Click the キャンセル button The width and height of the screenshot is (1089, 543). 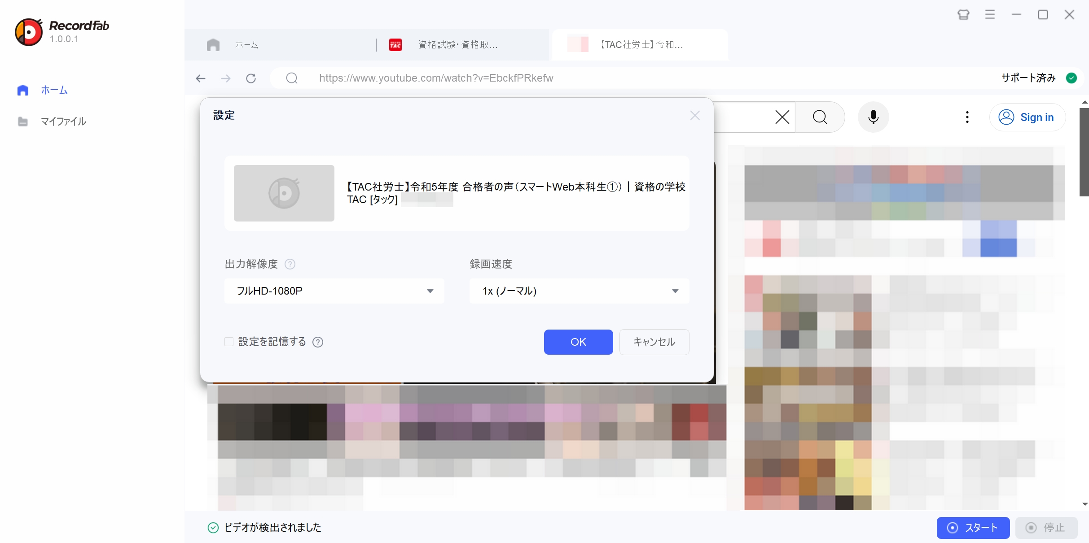pyautogui.click(x=654, y=342)
